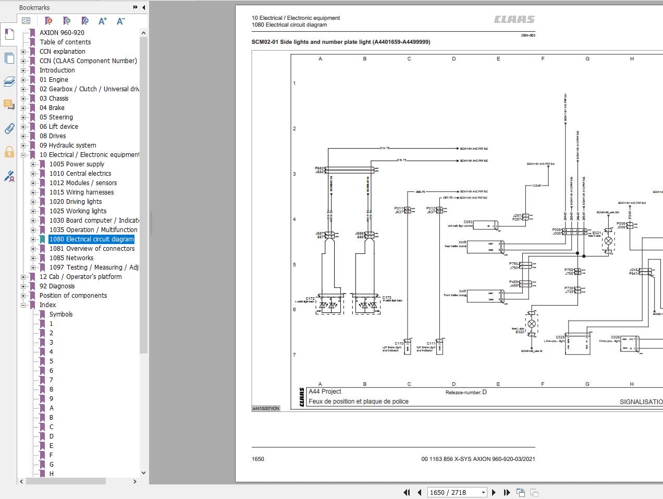Open the index bookmark for letter A
This screenshot has height=499, width=663.
click(51, 408)
